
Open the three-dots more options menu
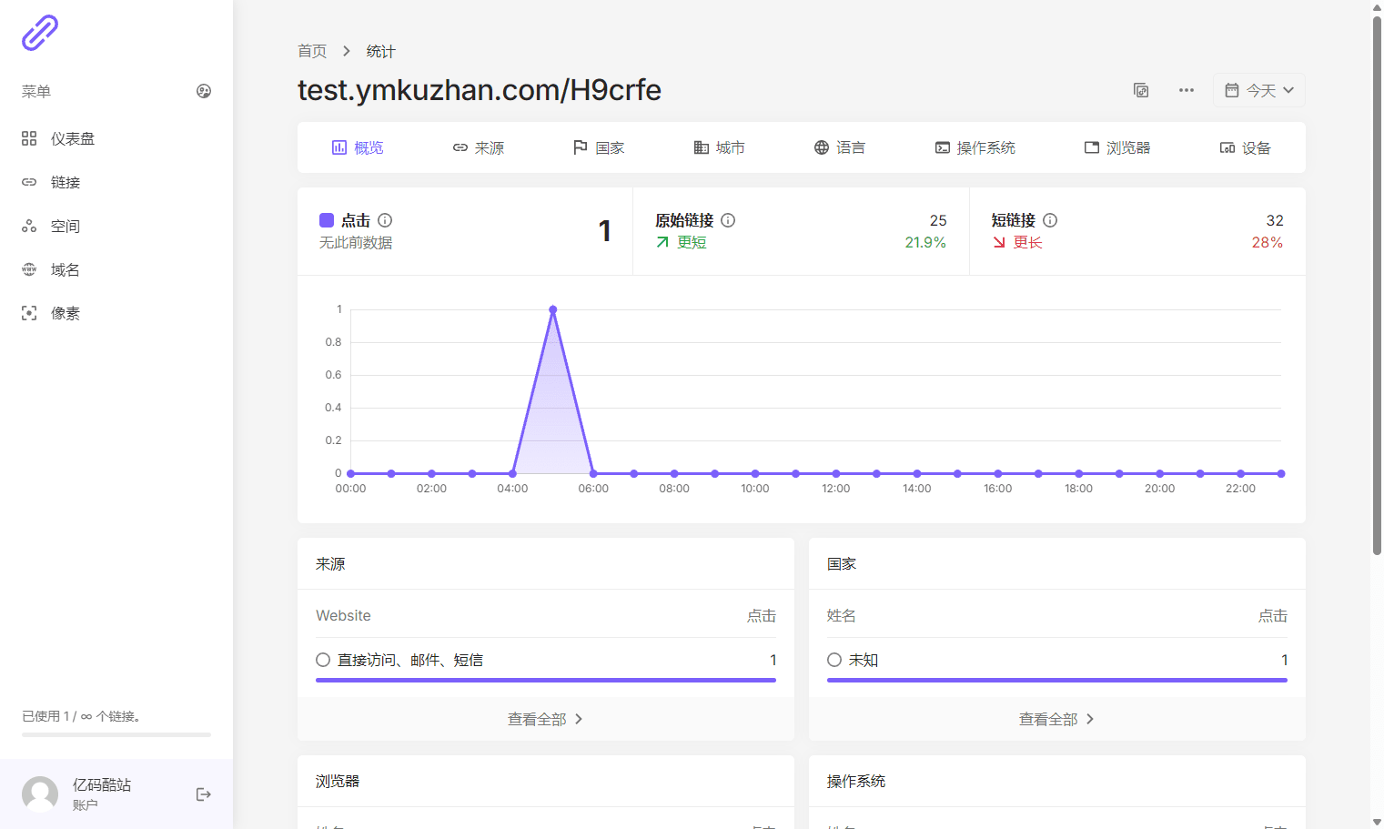[x=1187, y=90]
